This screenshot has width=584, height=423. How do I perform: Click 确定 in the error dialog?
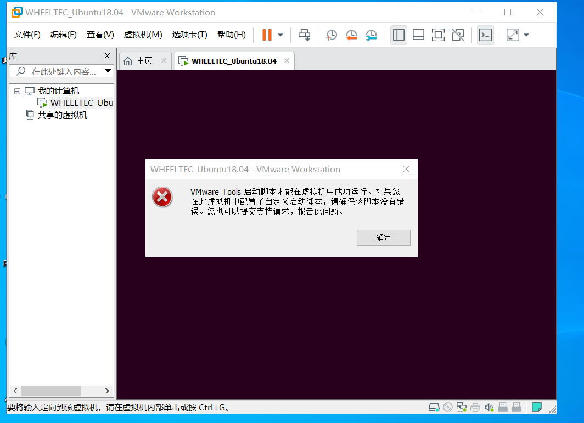click(384, 238)
